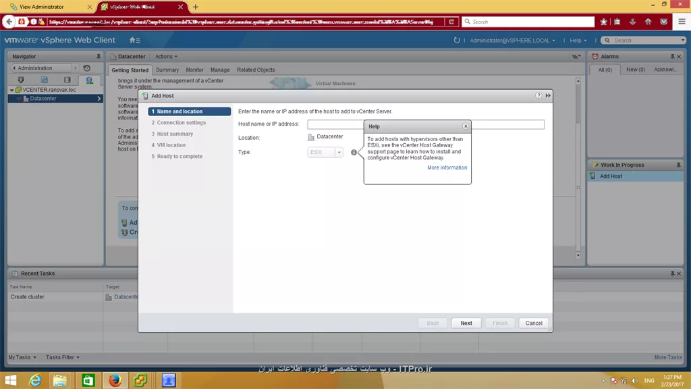Image resolution: width=691 pixels, height=389 pixels.
Task: Close the Recent Tasks panel
Action: pos(679,274)
